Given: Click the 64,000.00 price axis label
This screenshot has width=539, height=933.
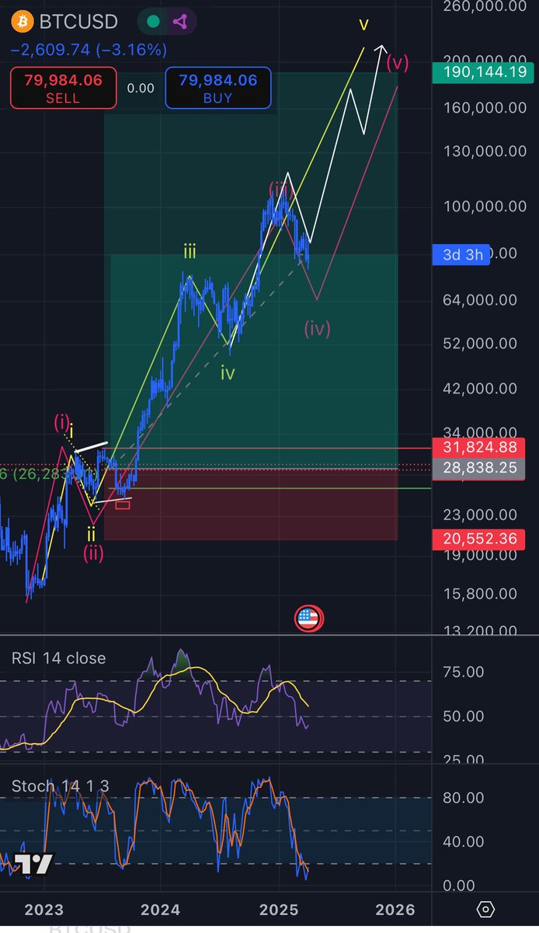Looking at the screenshot, I should (x=479, y=299).
